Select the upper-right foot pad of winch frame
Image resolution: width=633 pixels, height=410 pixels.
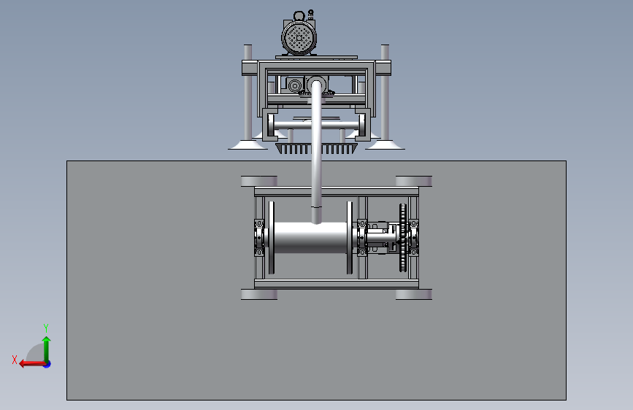coord(414,181)
